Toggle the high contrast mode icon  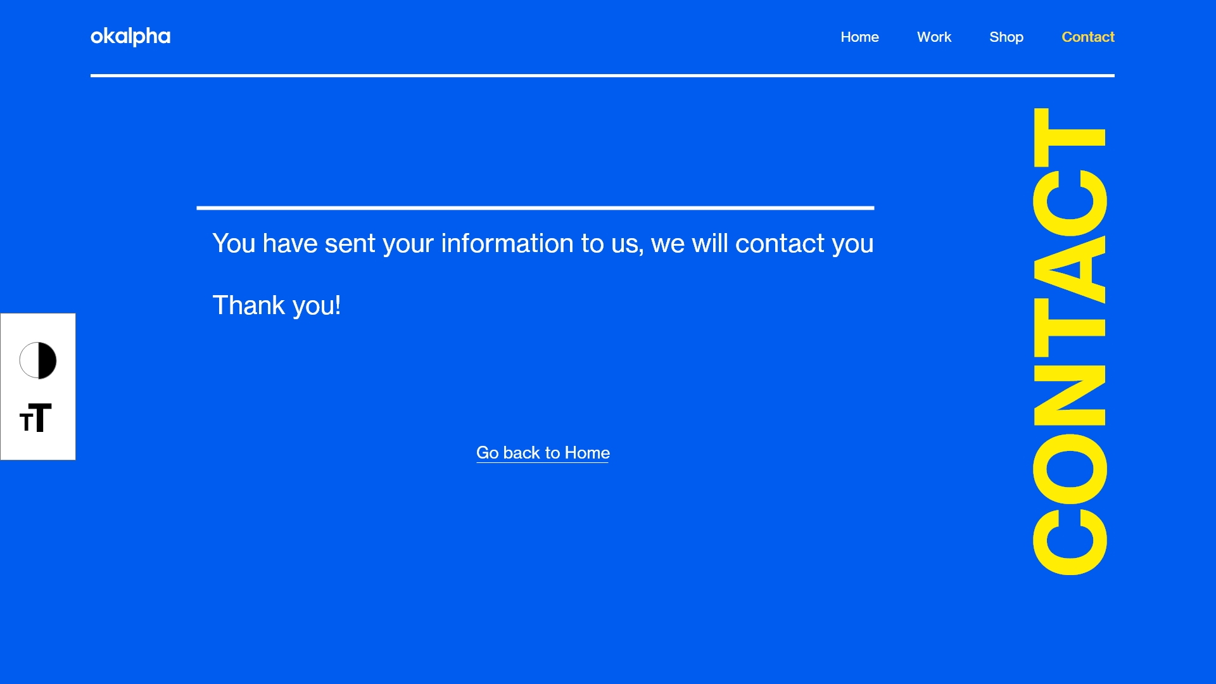[38, 360]
